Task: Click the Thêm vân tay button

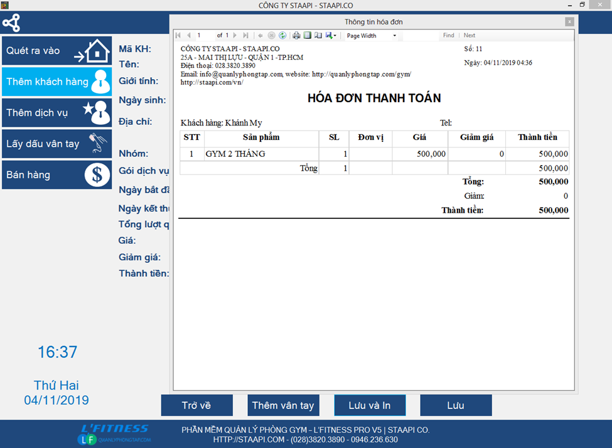Action: (x=283, y=405)
